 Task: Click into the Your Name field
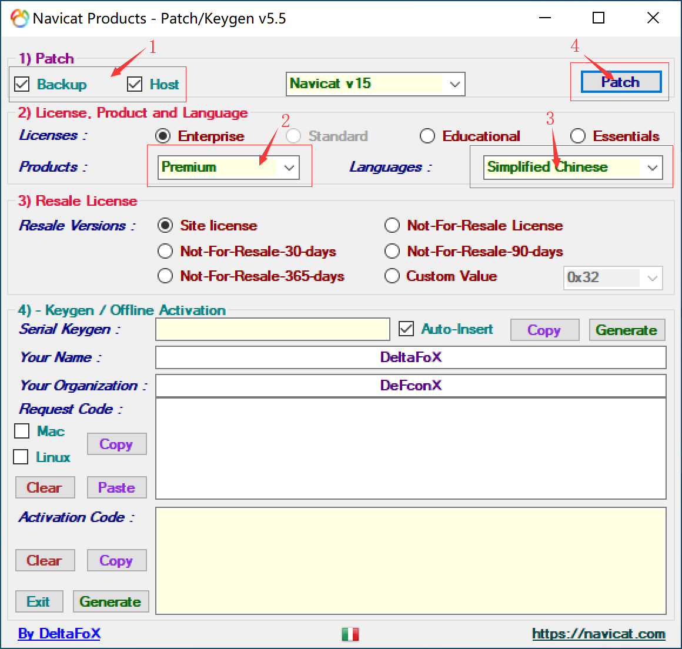(410, 357)
